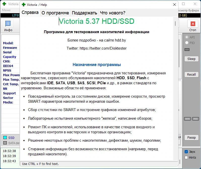Select the Support row label

click(9, 93)
